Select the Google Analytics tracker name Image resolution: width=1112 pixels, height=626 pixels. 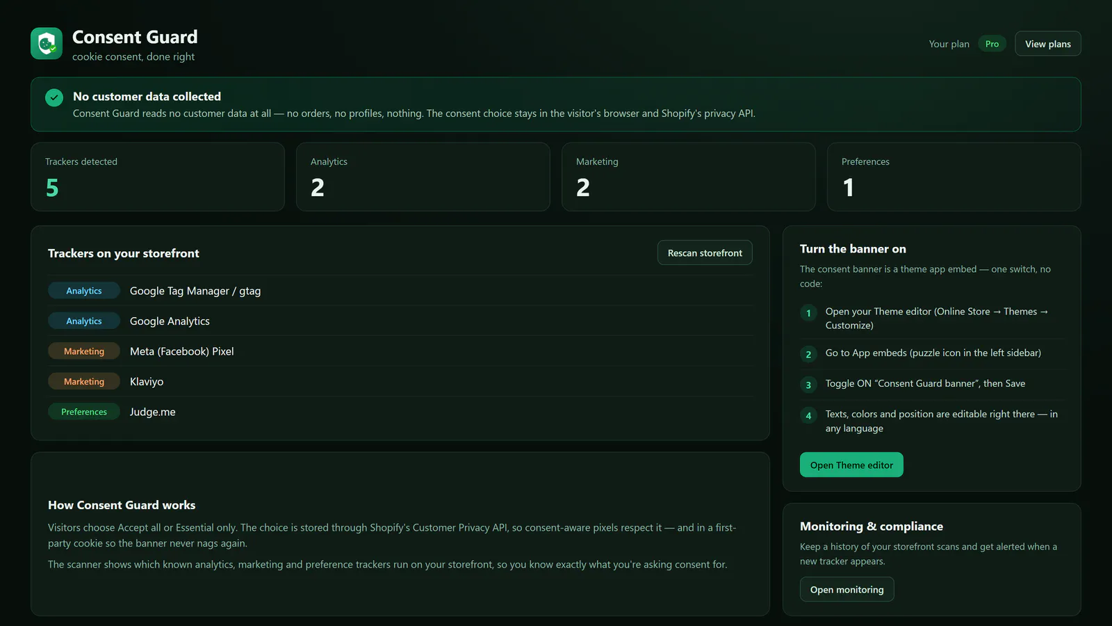point(170,321)
